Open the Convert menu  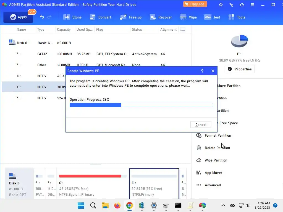[x=101, y=17]
